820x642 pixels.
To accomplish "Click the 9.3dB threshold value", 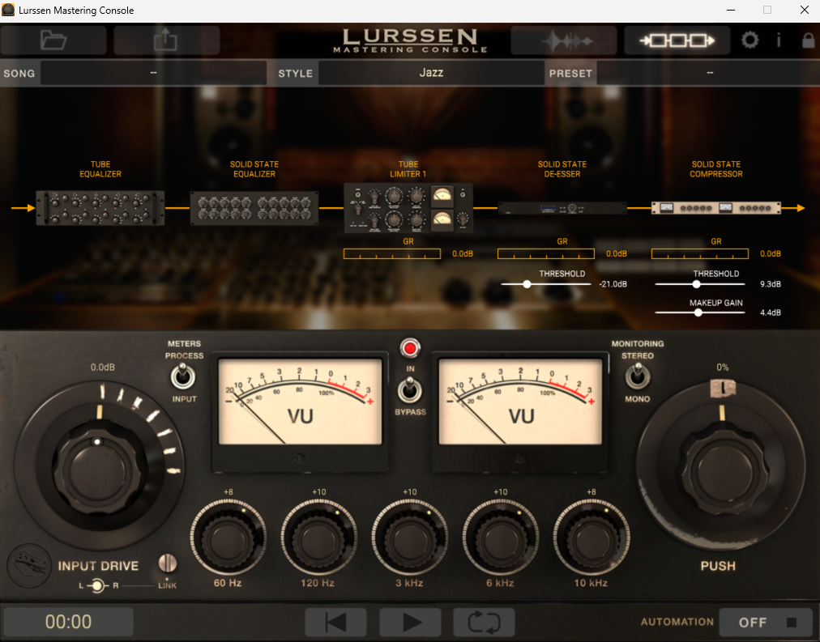I will pos(771,284).
